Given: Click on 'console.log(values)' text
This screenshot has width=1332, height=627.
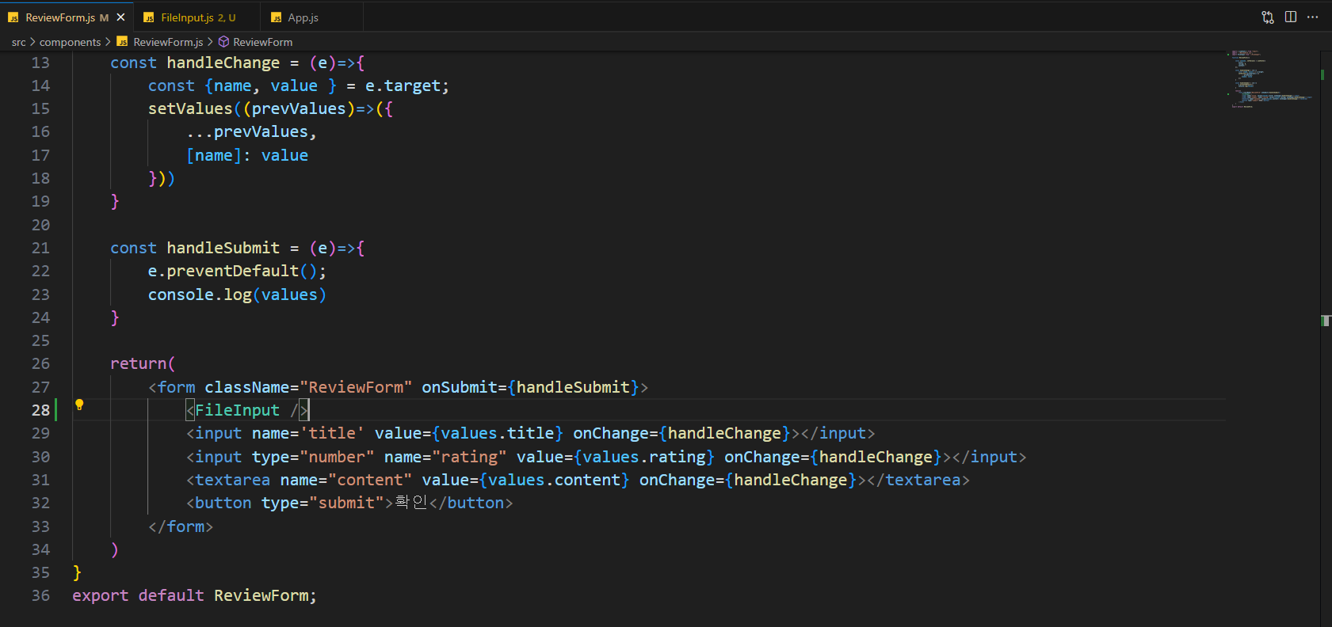Looking at the screenshot, I should coord(237,294).
